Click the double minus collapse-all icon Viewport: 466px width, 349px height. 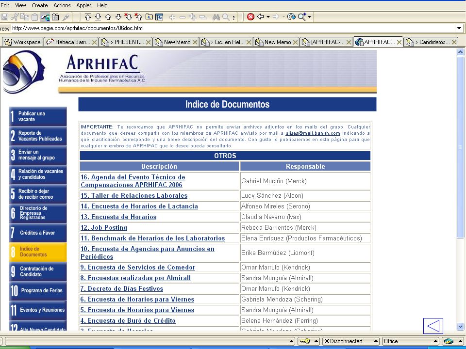pos(203,17)
